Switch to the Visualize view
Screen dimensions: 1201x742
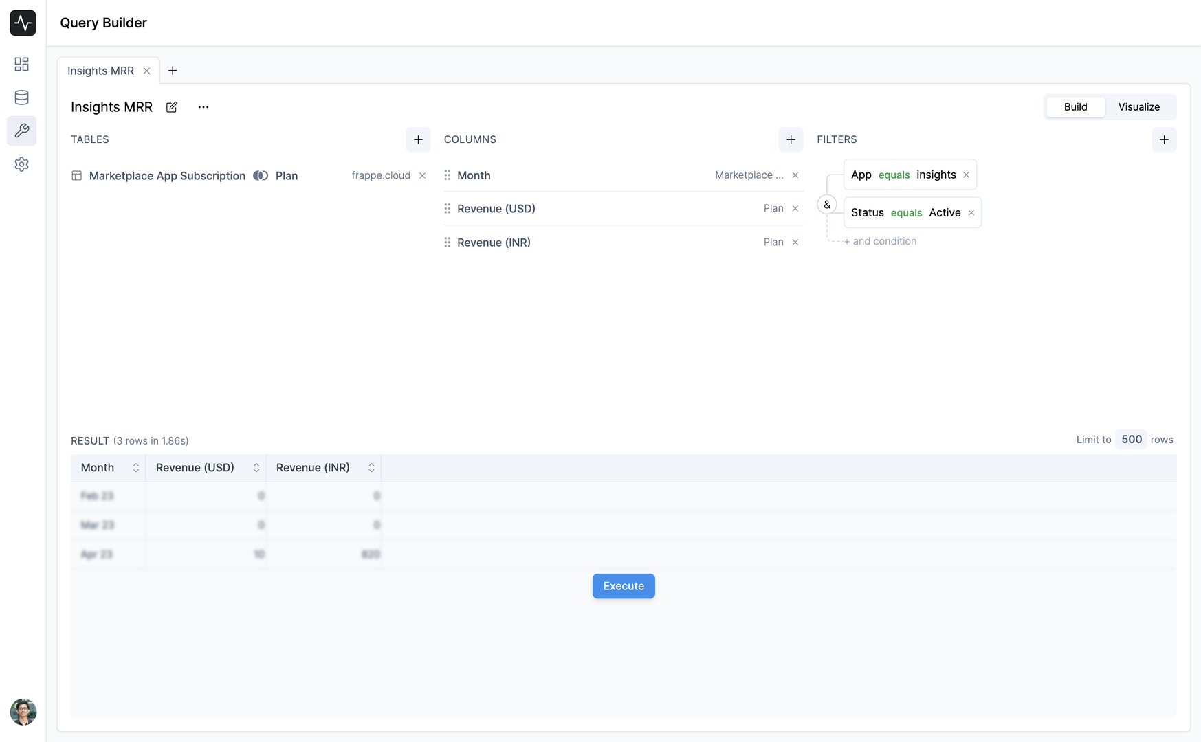pyautogui.click(x=1138, y=106)
